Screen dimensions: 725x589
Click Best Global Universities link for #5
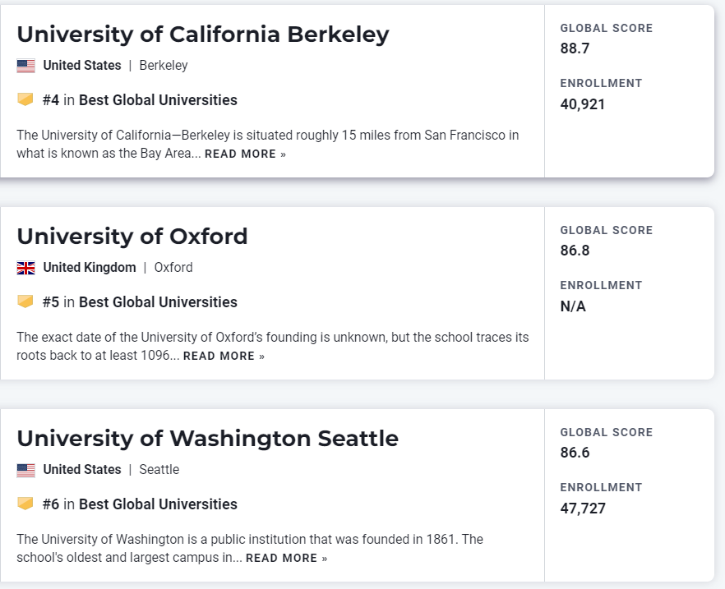click(x=158, y=302)
